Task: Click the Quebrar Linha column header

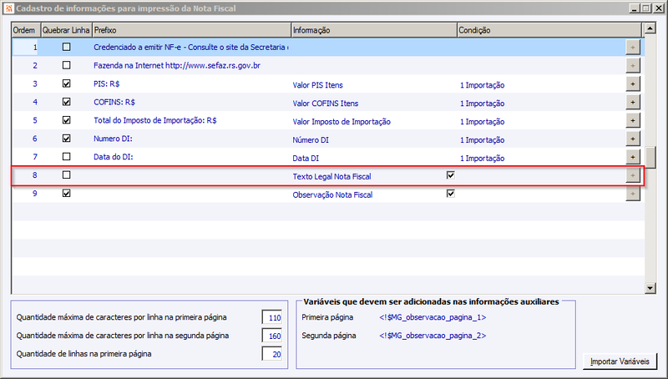Action: (x=66, y=30)
